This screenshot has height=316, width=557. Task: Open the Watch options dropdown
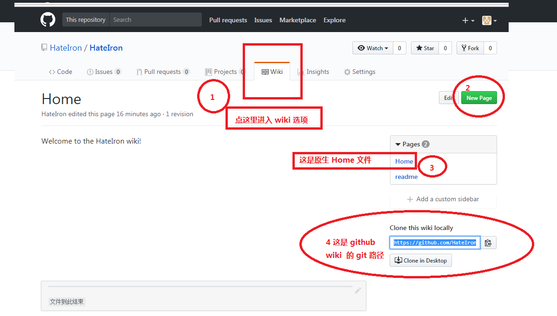(x=387, y=48)
